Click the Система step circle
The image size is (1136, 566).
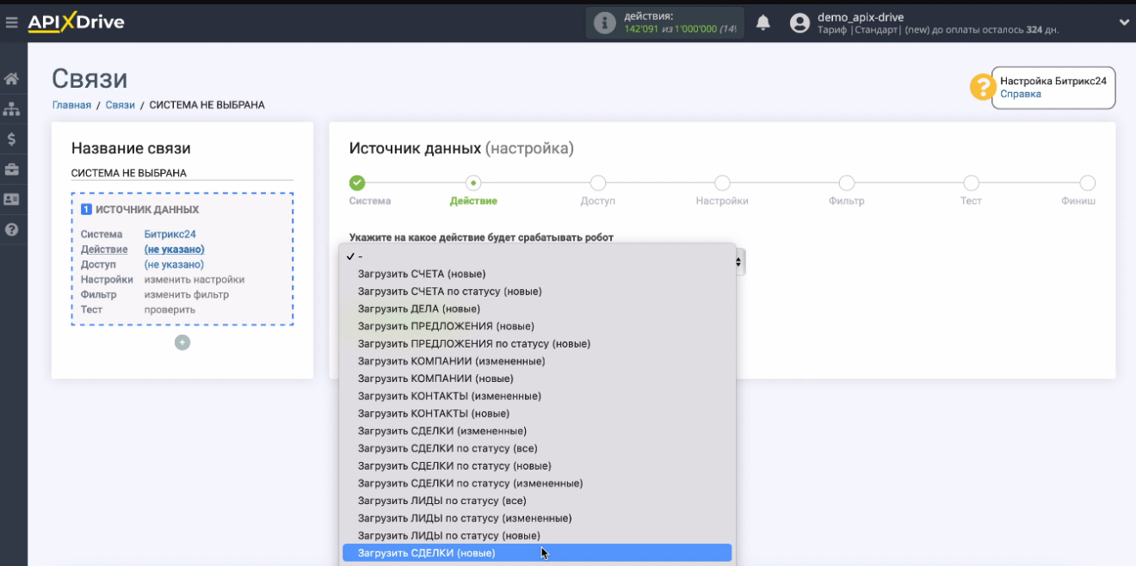click(357, 182)
